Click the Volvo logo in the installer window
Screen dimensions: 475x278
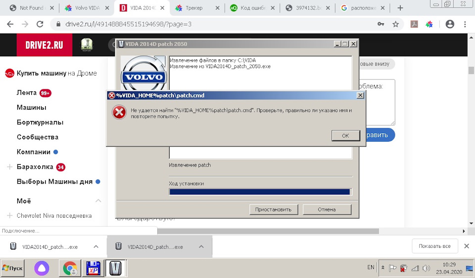pos(143,73)
